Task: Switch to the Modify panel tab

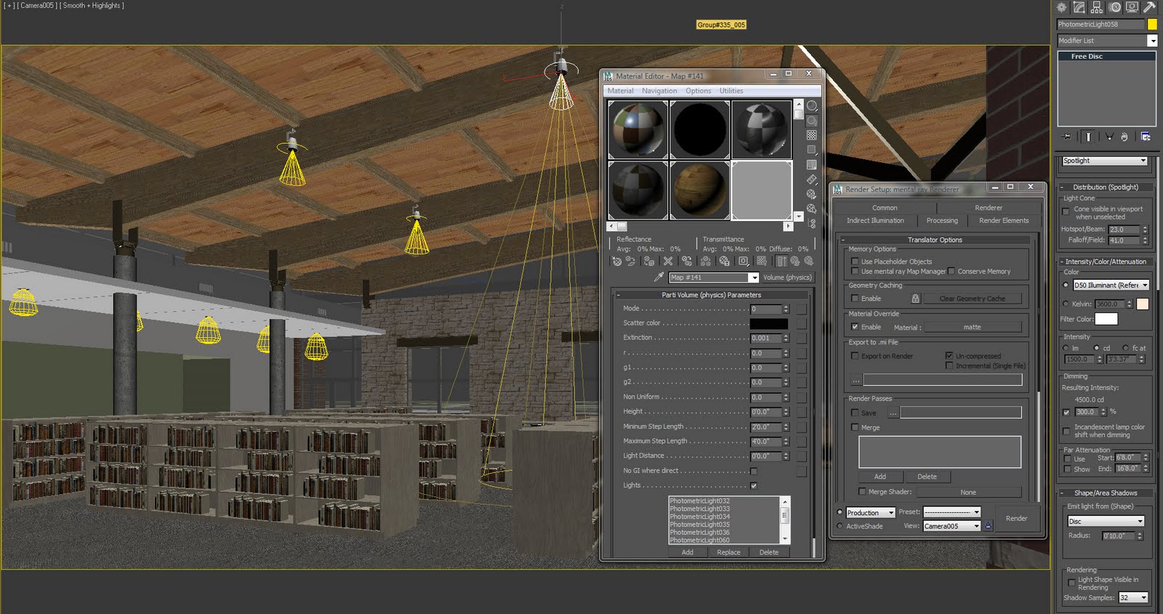Action: coord(1079,7)
